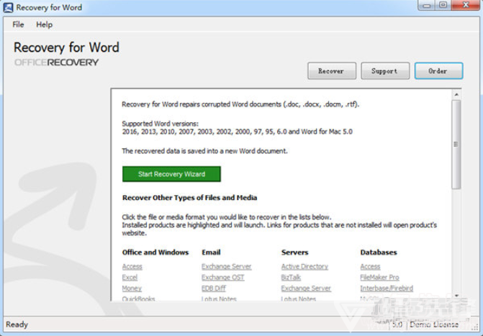483x336 pixels.
Task: Open the FileMaker Pro link
Action: (x=379, y=277)
